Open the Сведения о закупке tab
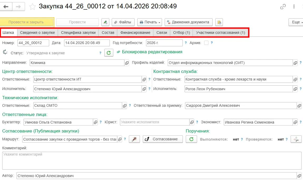The width and height of the screenshot is (303, 181). tap(37, 33)
